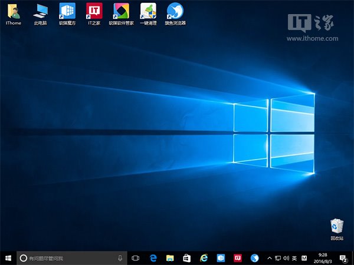Image resolution: width=354 pixels, height=265 pixels.
Task: Select the IThome user folder desktop icon
Action: [x=14, y=14]
